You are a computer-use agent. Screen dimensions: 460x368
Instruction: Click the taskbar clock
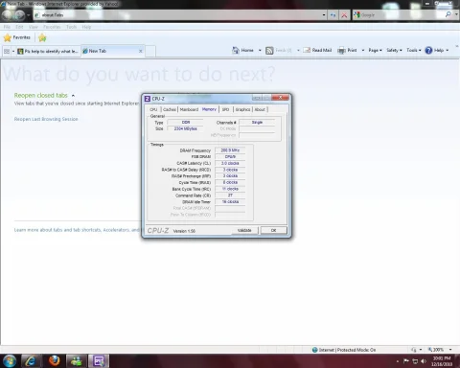442,361
